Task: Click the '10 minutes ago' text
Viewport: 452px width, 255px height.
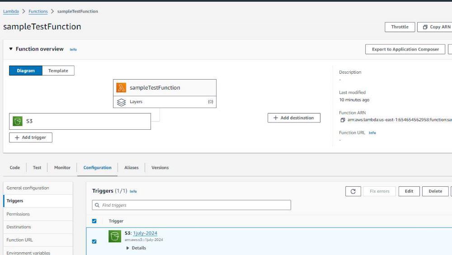Action: tap(354, 100)
